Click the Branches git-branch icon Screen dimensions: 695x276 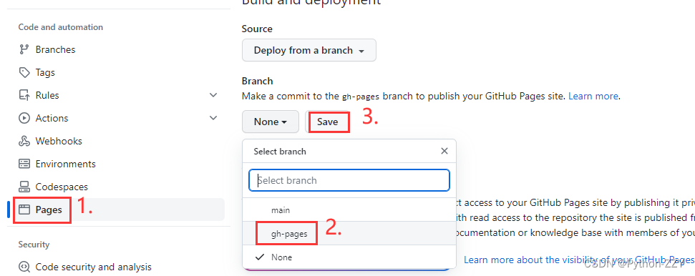(x=24, y=49)
